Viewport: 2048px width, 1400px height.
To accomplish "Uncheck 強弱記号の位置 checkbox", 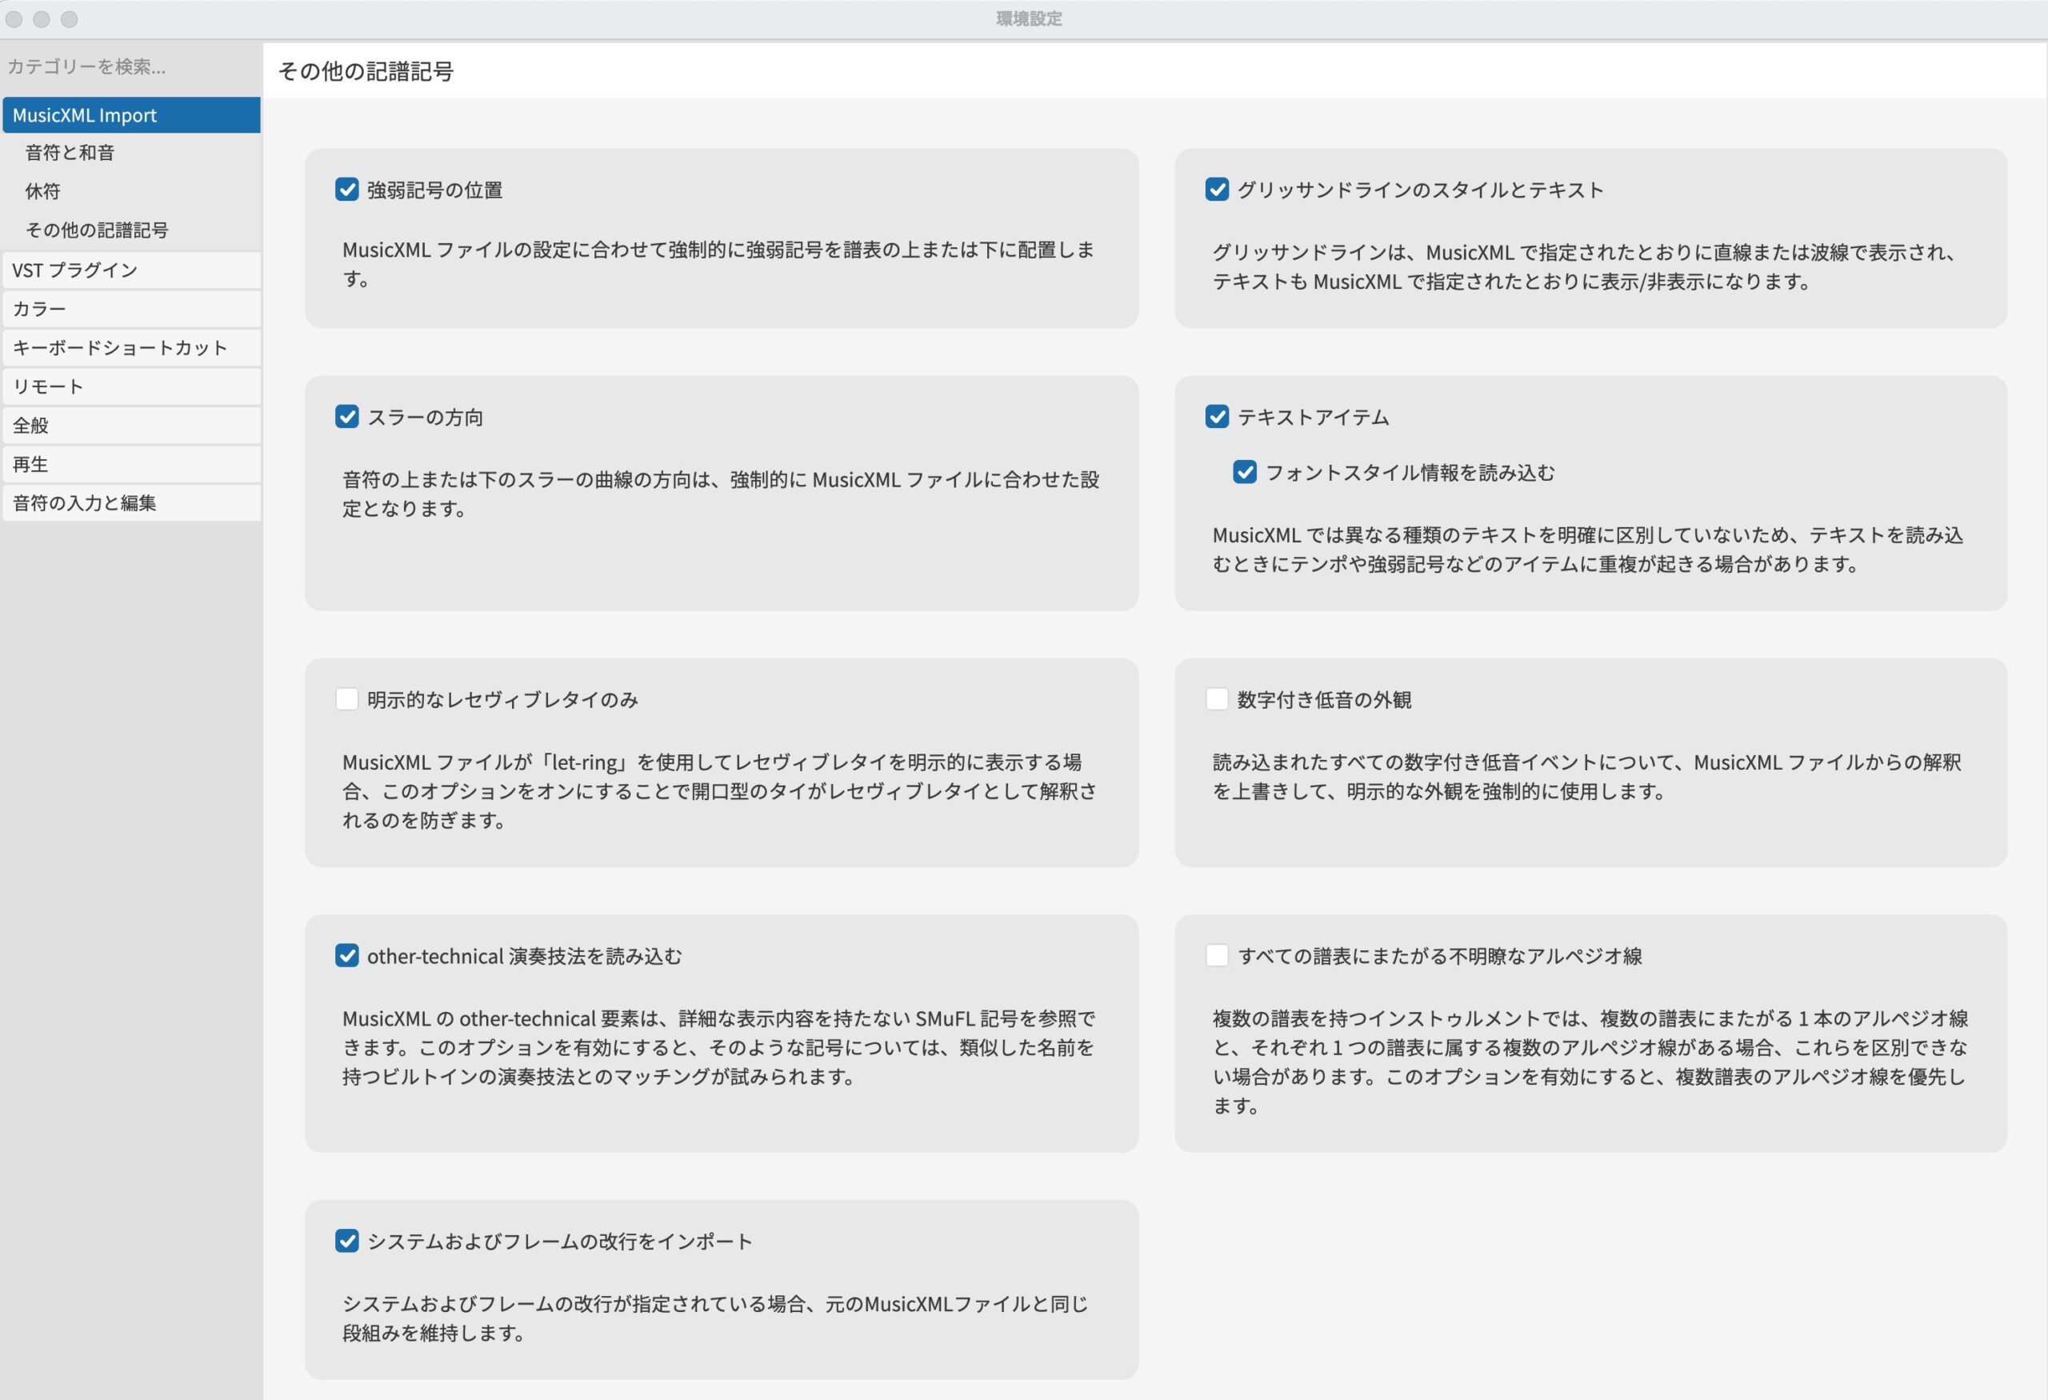I will (346, 190).
